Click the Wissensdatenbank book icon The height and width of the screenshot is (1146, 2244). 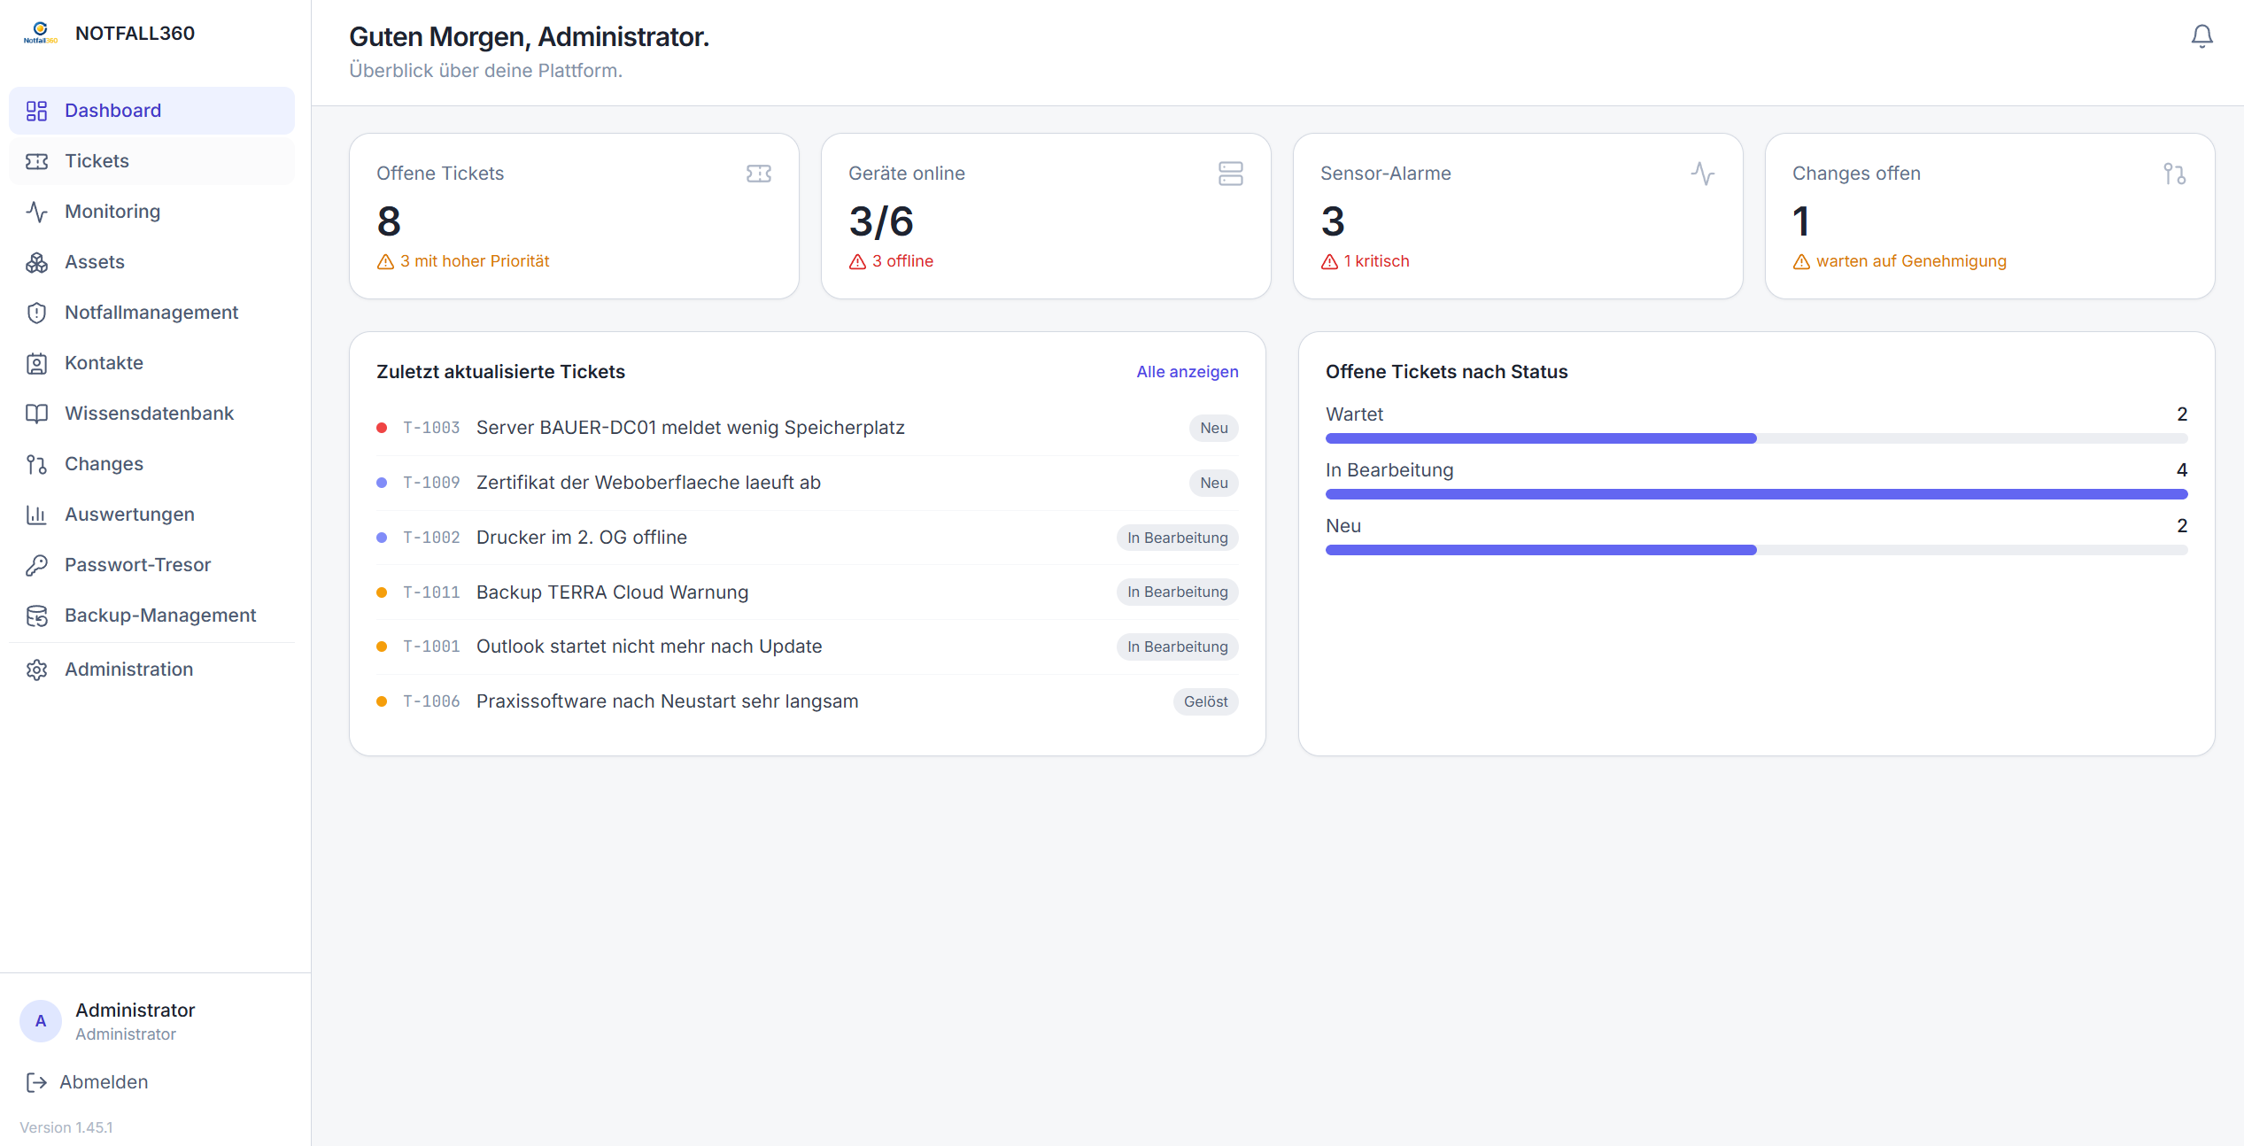click(36, 414)
